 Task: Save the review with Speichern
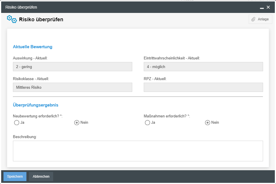15,177
